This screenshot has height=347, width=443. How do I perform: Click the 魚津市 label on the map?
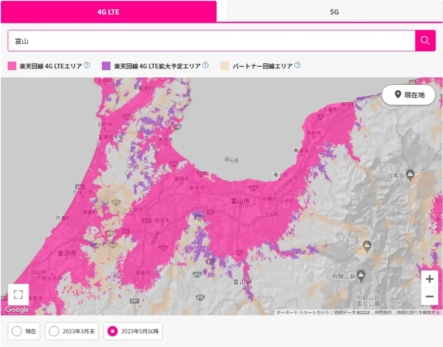tap(301, 150)
